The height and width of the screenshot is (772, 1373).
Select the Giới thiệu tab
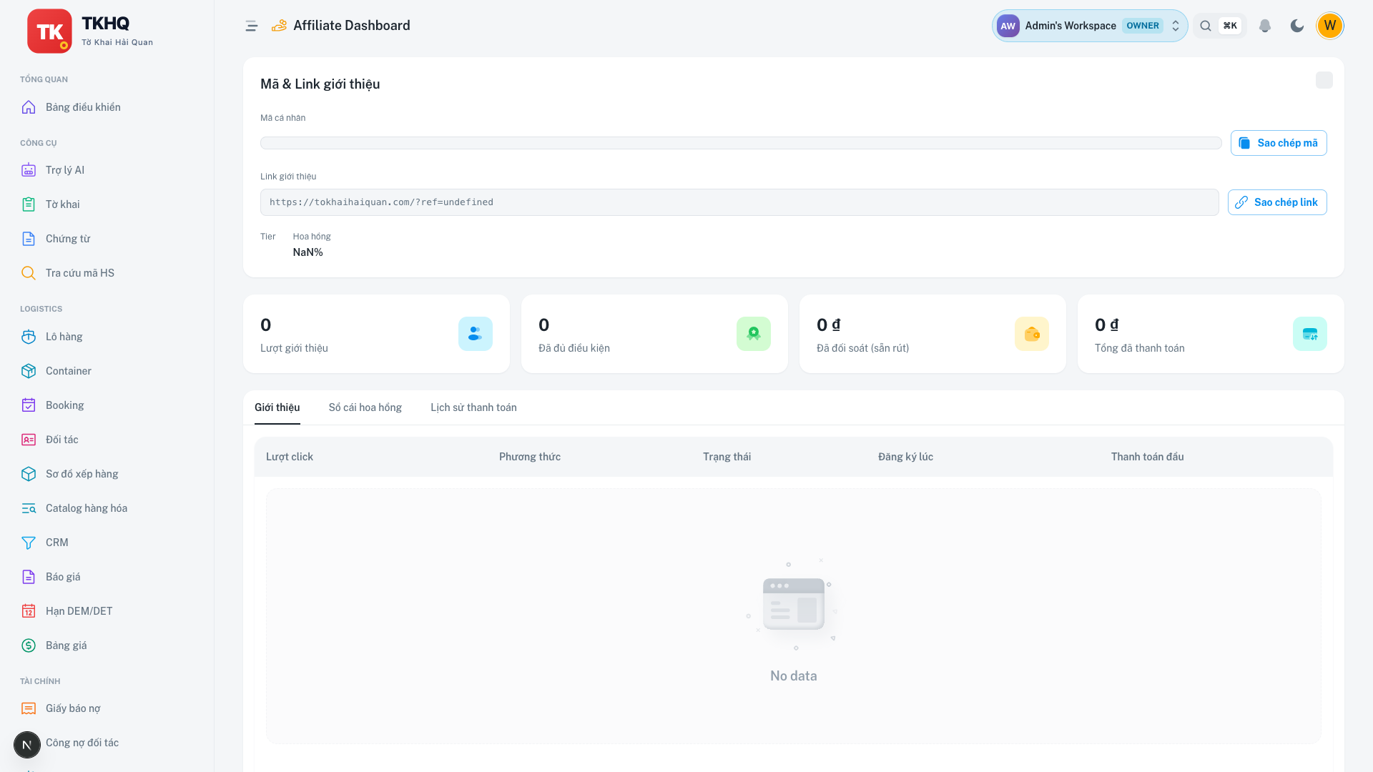277,407
